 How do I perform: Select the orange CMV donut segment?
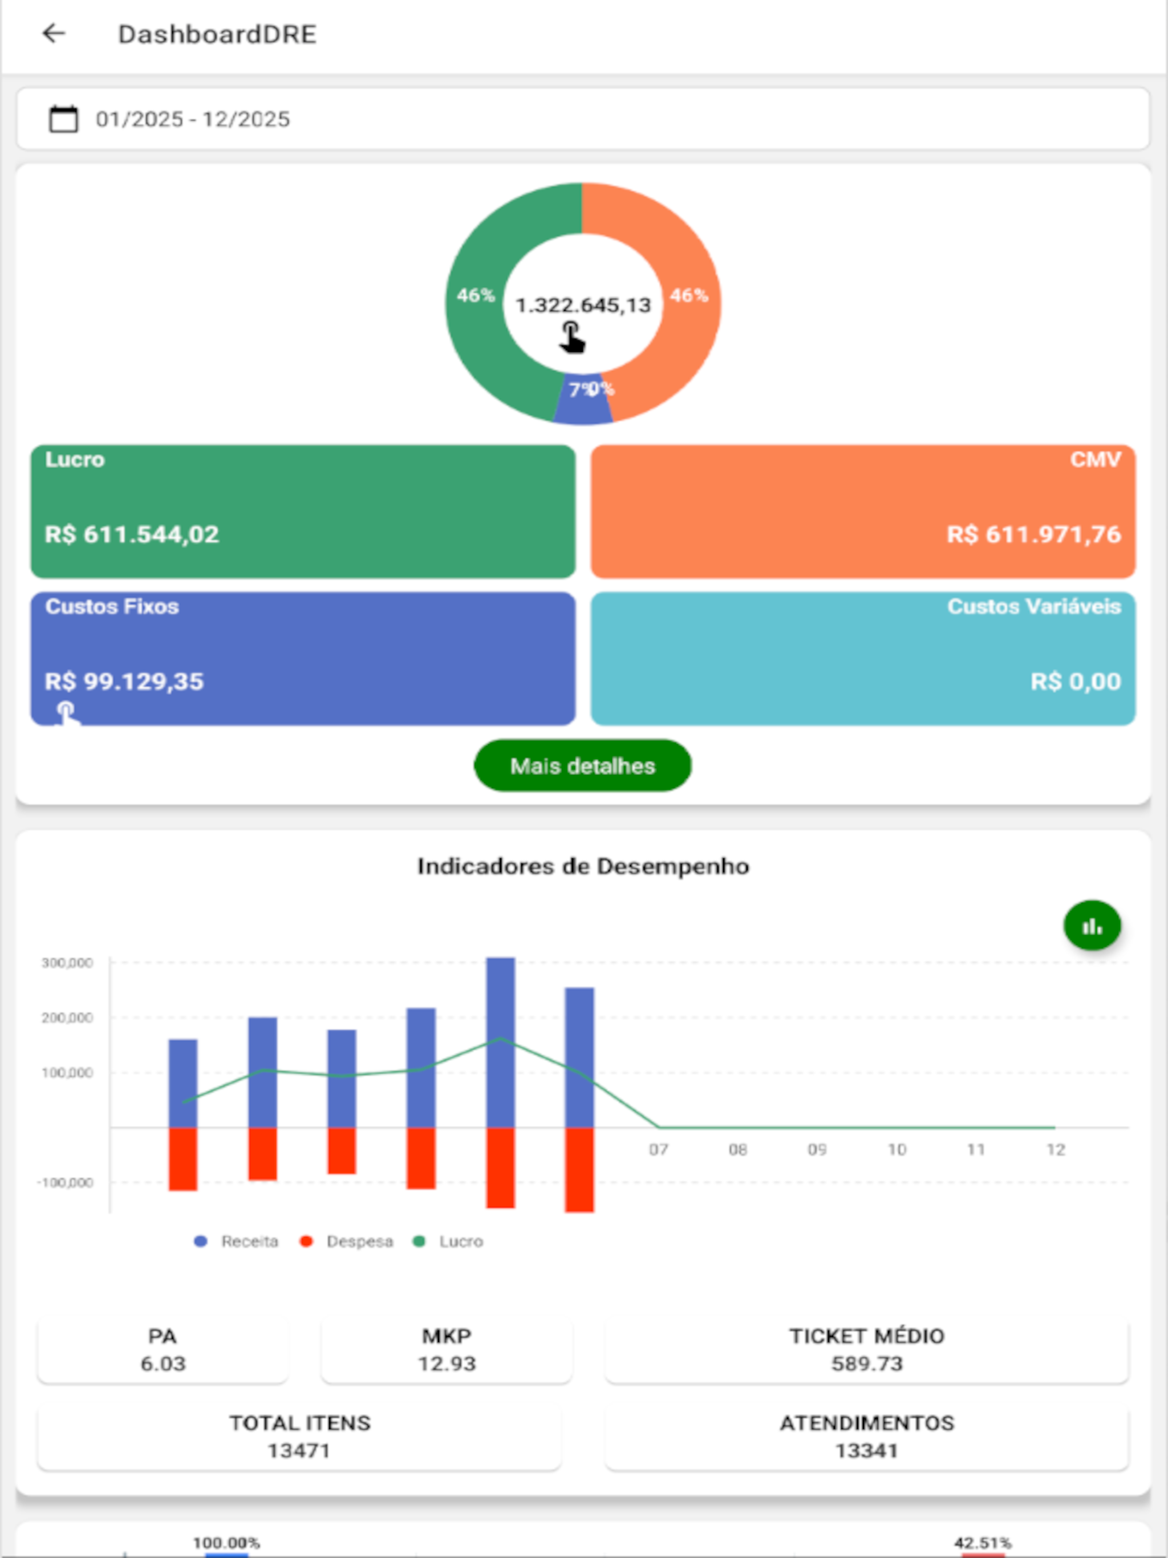[x=691, y=296]
